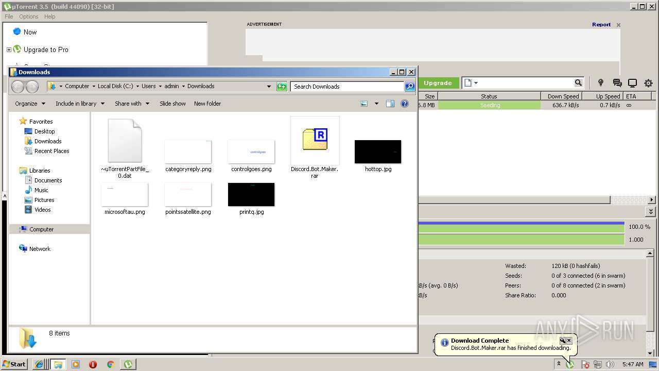Open the uTorrent File menu
Viewport: 659px width, 371px height.
(x=9, y=16)
